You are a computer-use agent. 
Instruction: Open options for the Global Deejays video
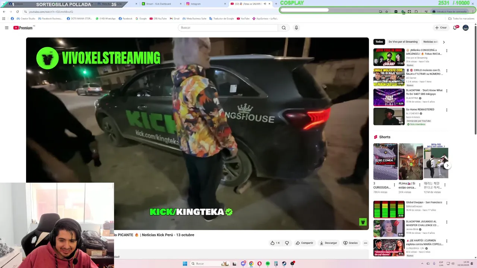click(x=446, y=203)
